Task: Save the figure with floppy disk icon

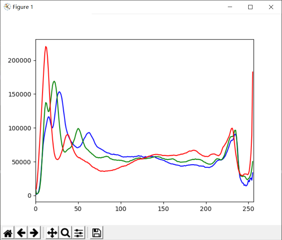Action: (97, 233)
